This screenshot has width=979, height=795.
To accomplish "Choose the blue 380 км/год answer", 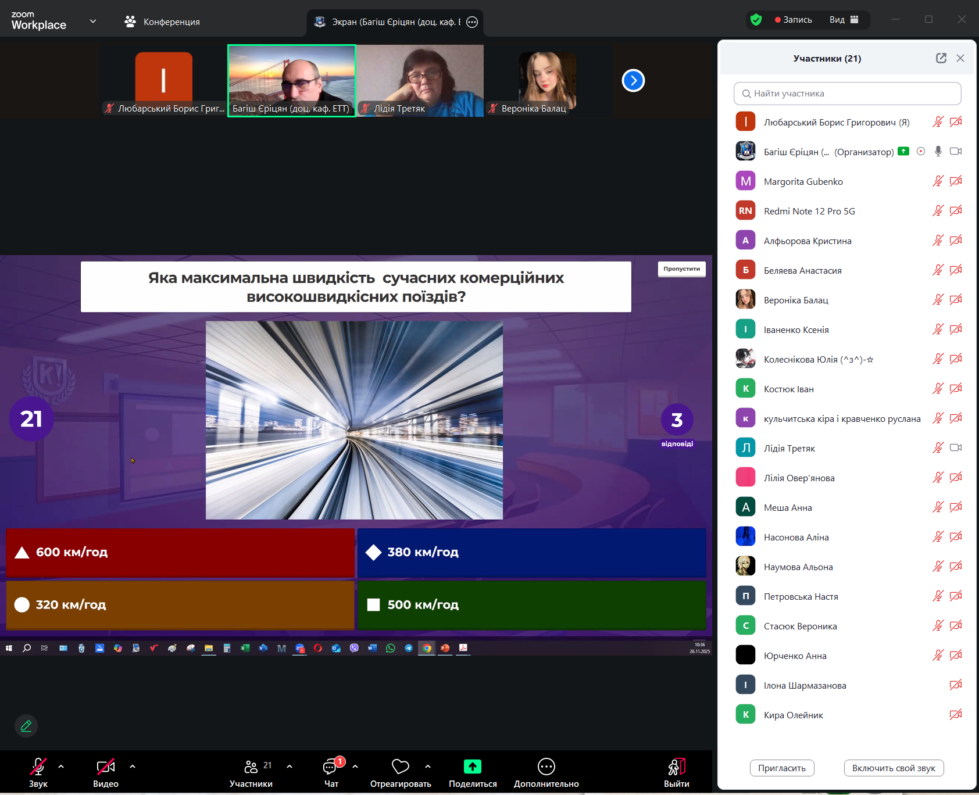I will pos(532,552).
